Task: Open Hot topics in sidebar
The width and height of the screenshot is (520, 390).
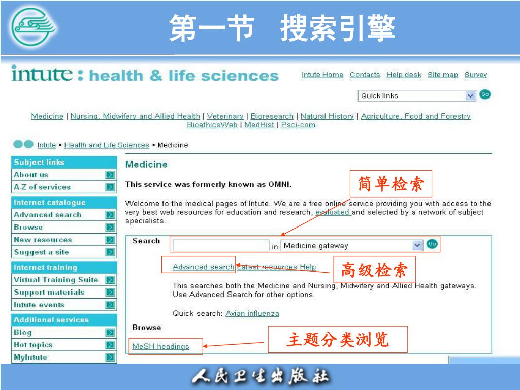Action: pyautogui.click(x=64, y=345)
